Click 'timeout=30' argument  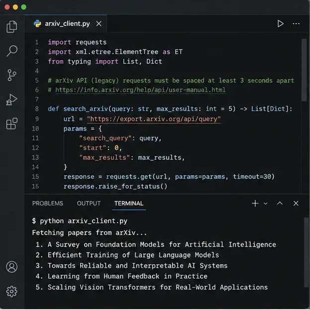(x=251, y=176)
